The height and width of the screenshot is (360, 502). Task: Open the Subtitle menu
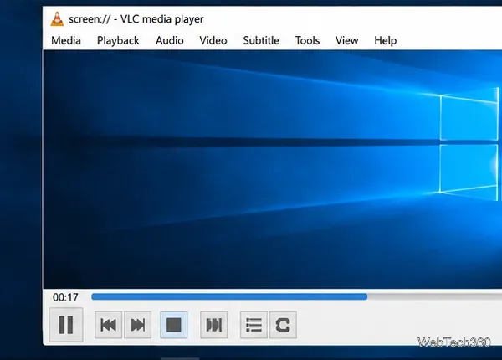pyautogui.click(x=261, y=40)
